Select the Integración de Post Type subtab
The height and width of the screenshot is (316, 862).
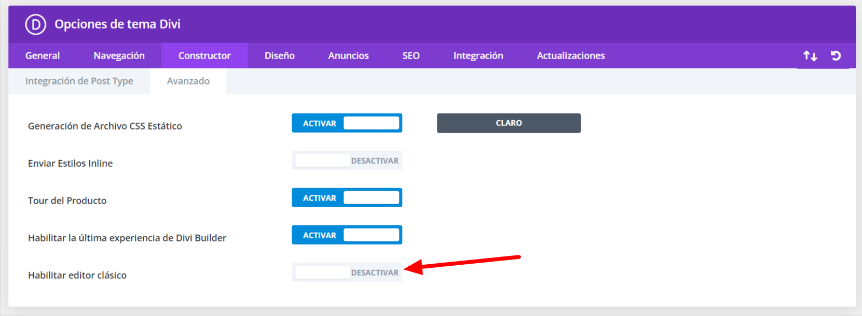79,81
